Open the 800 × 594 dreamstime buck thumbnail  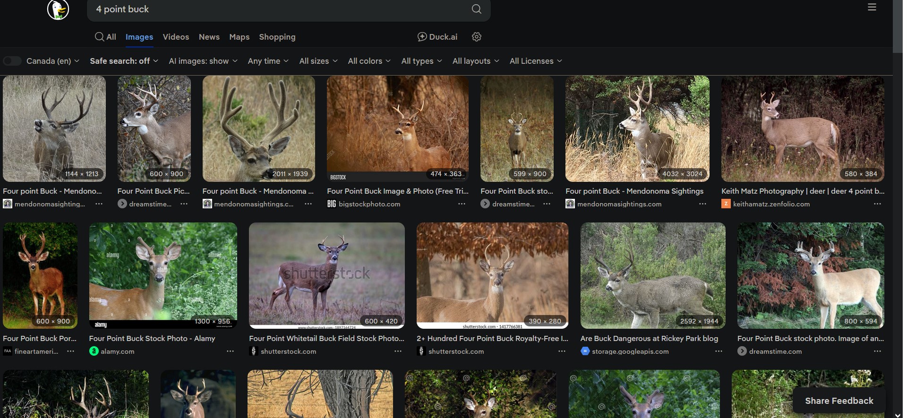[x=811, y=276]
